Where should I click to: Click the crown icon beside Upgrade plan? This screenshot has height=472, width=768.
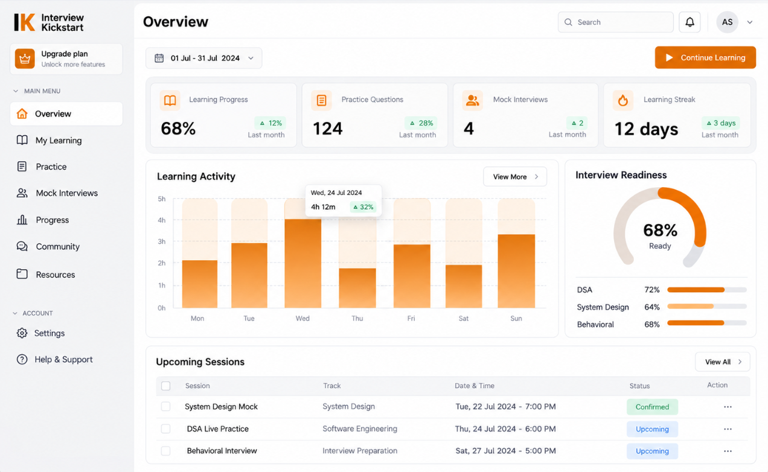point(25,59)
